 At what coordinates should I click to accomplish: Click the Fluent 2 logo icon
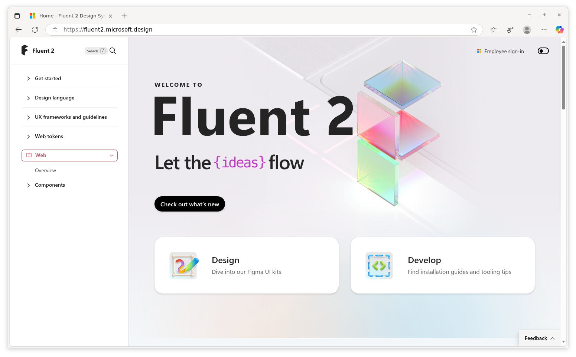pyautogui.click(x=25, y=50)
